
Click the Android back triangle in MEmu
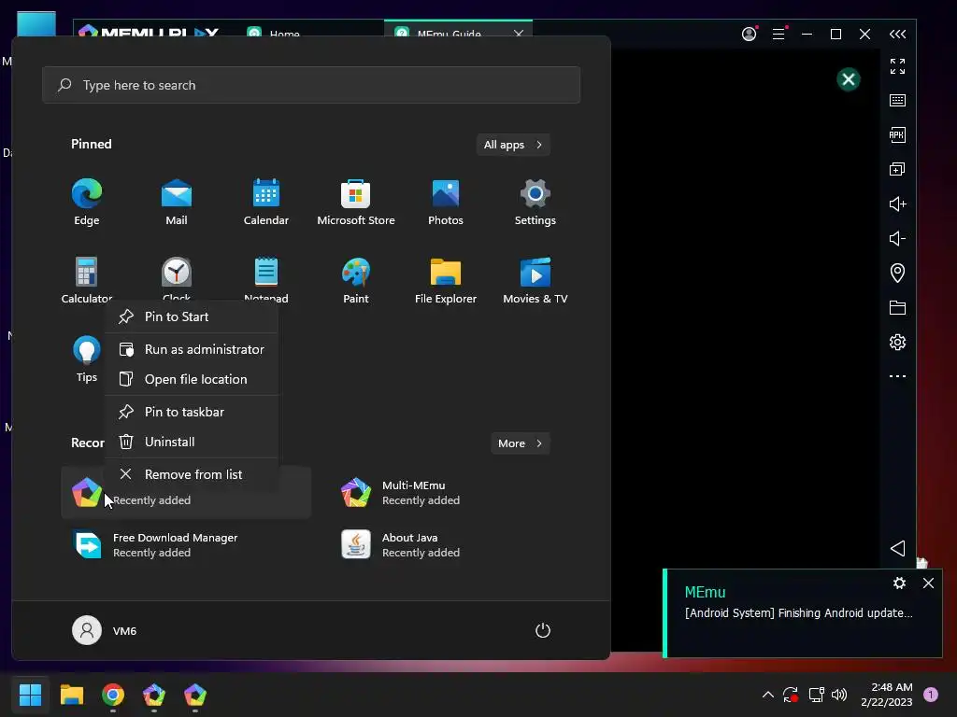[x=897, y=548]
